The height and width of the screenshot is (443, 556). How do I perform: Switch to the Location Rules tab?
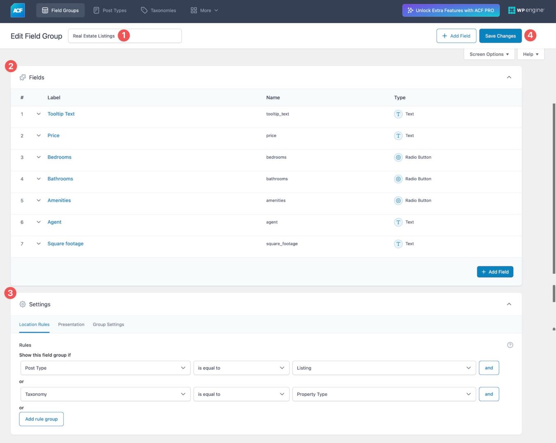pos(34,324)
